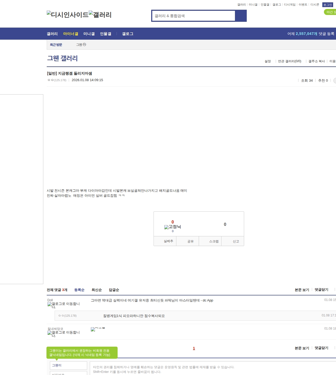Sort comments by 답글순
This screenshot has height=375, width=336.
[x=114, y=290]
